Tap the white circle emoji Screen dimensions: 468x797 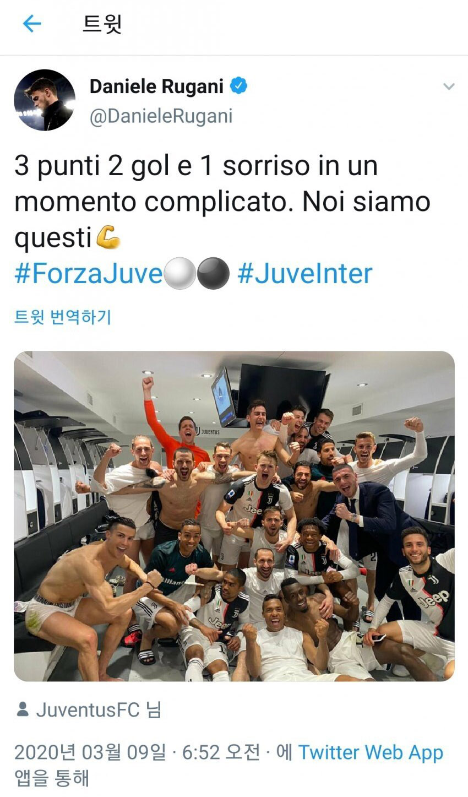coord(180,274)
